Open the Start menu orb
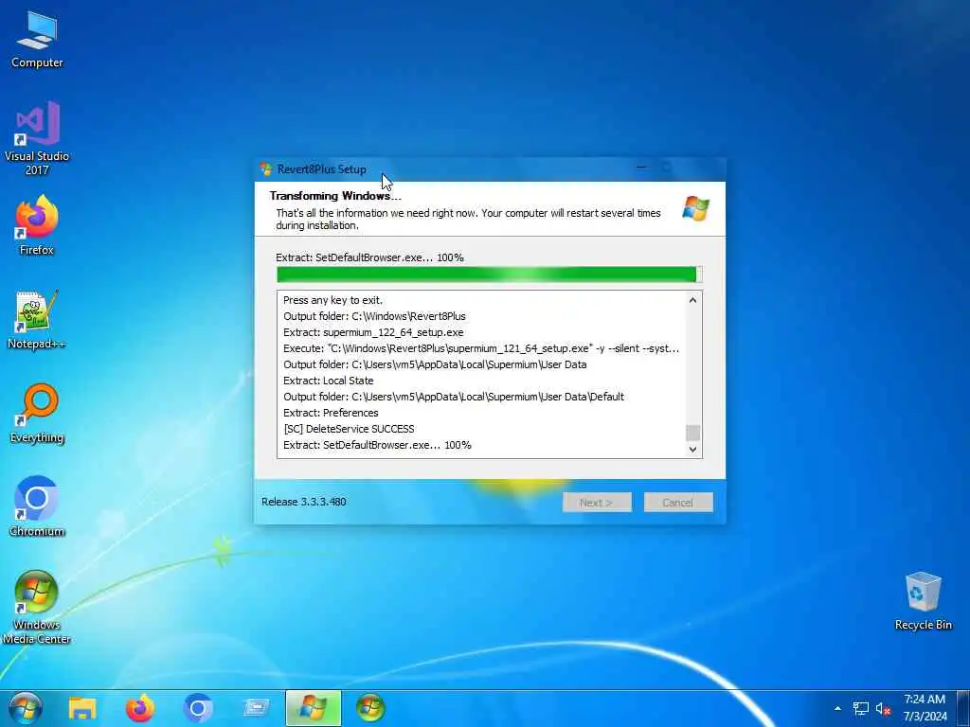Screen dimensions: 970x727 26,708
